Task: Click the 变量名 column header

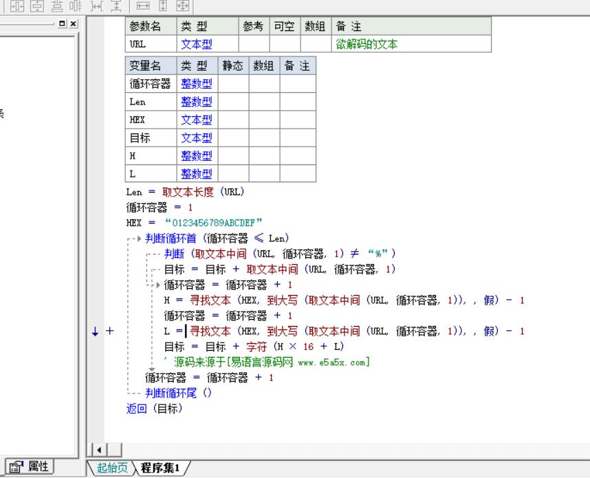Action: (151, 66)
